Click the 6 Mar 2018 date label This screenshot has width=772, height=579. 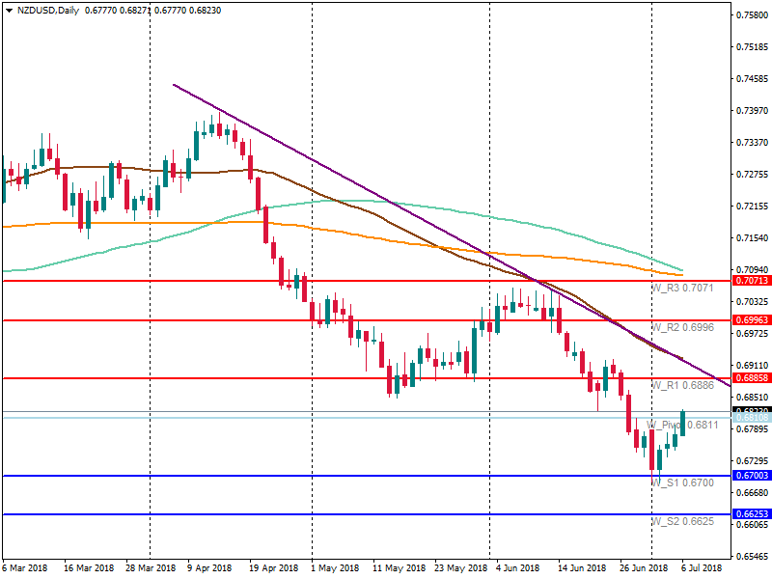pos(27,568)
